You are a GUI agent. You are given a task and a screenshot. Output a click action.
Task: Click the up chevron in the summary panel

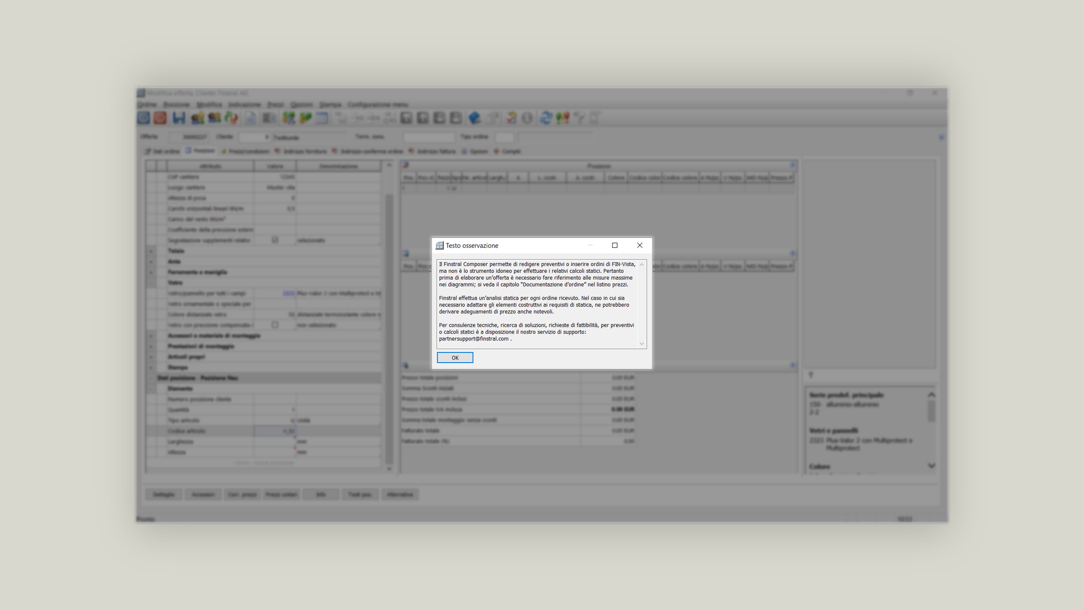(932, 395)
